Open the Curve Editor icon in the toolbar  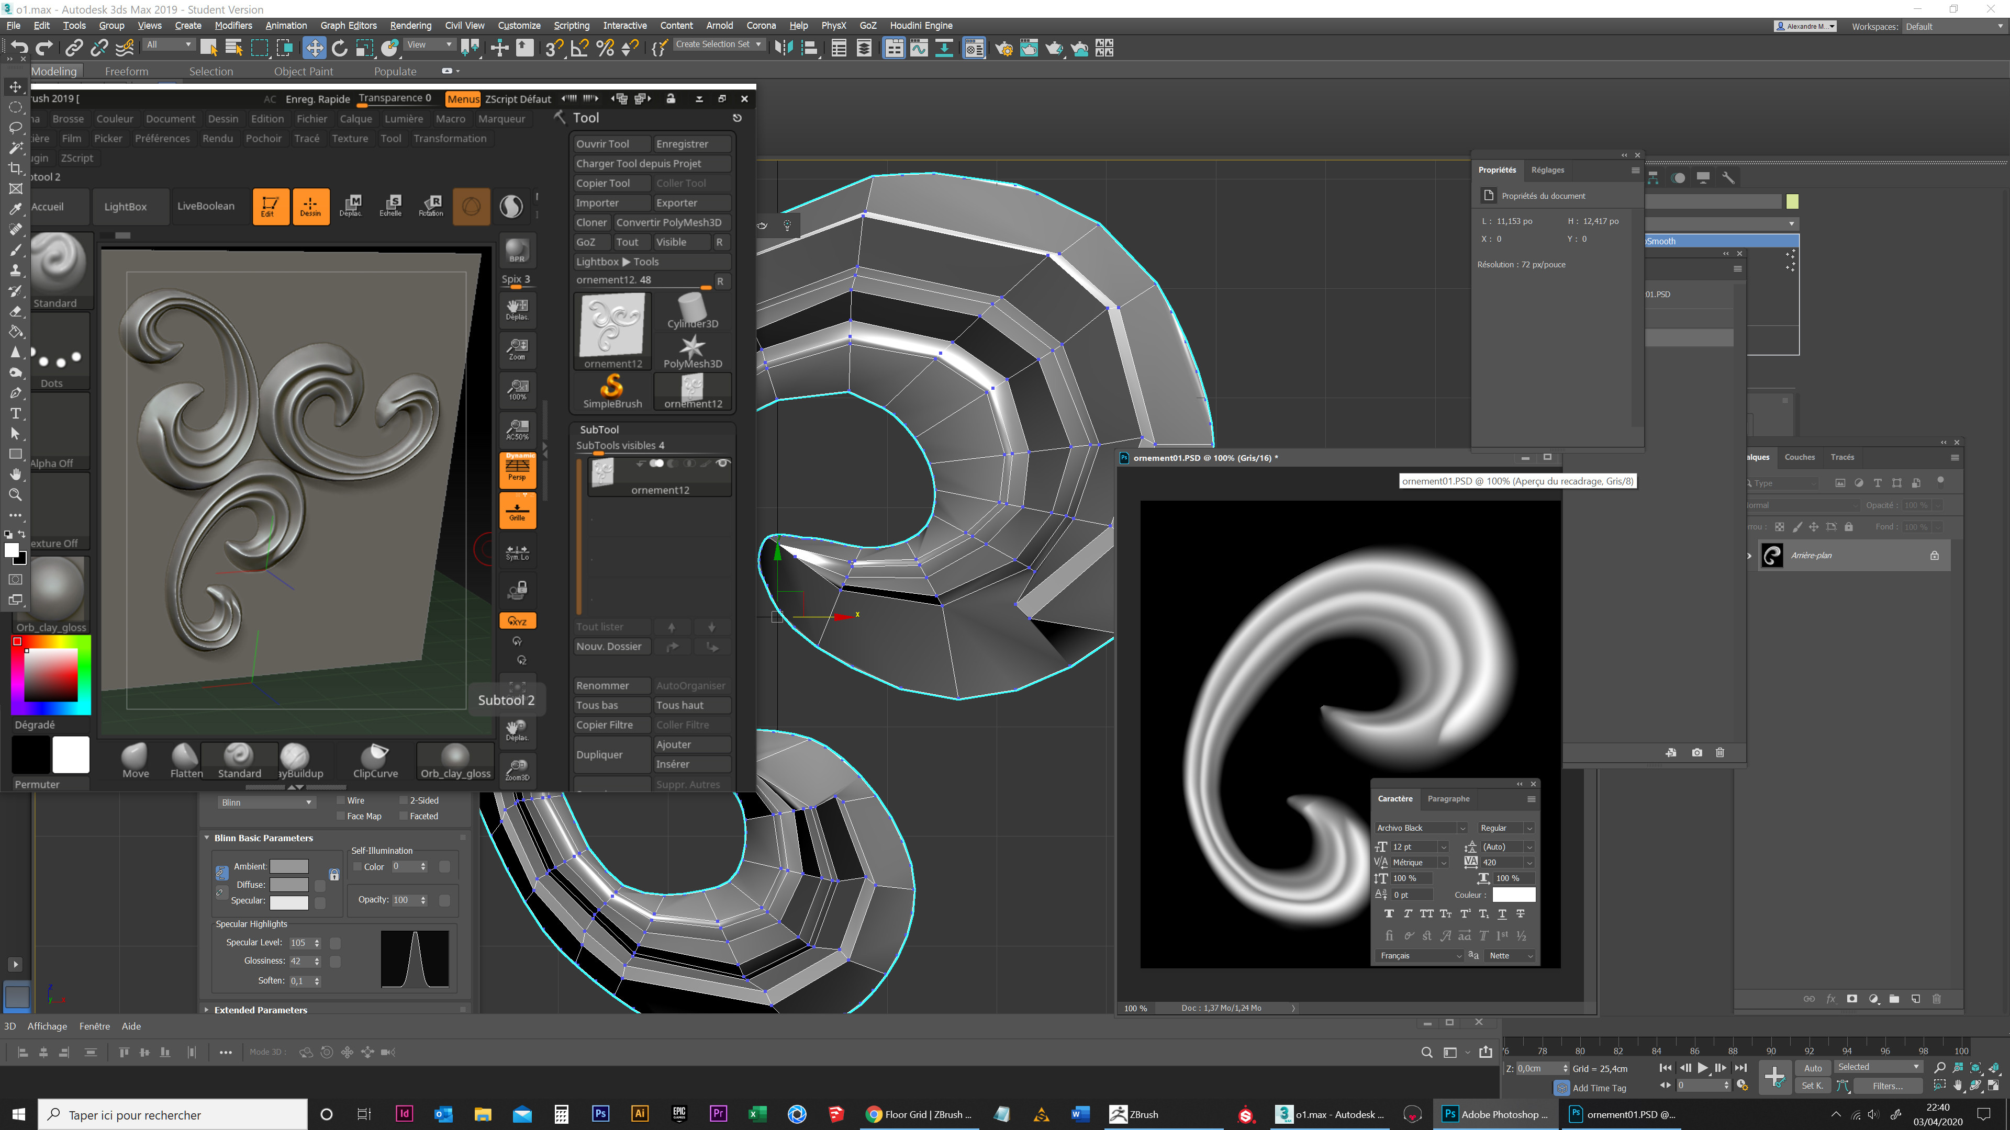pos(919,48)
